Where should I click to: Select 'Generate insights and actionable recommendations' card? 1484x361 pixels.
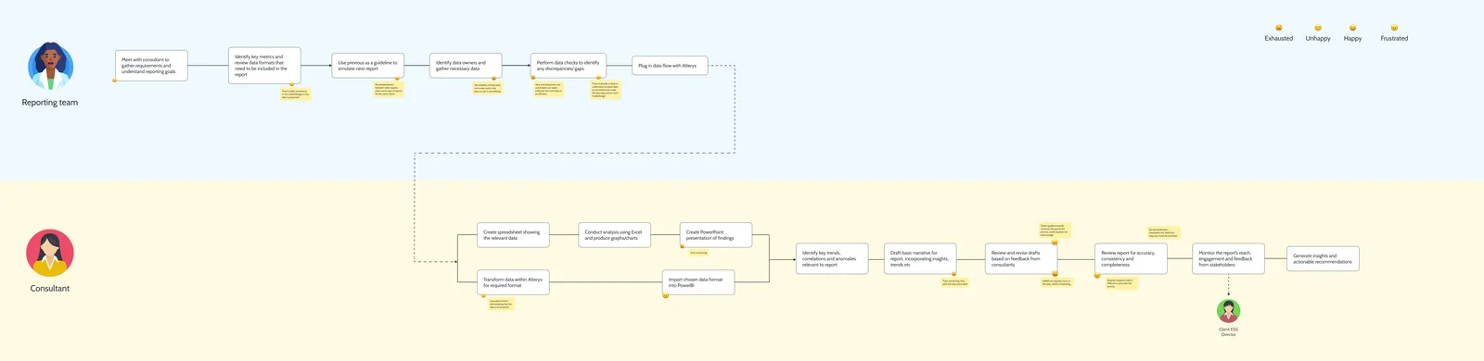pyautogui.click(x=1324, y=259)
